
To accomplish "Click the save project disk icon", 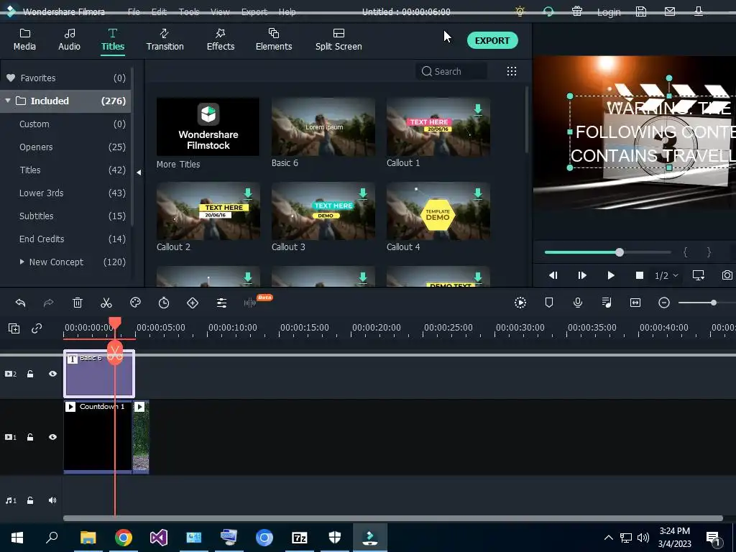I will (x=641, y=11).
